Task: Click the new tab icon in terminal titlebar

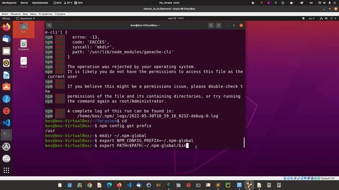Action: click(x=49, y=25)
